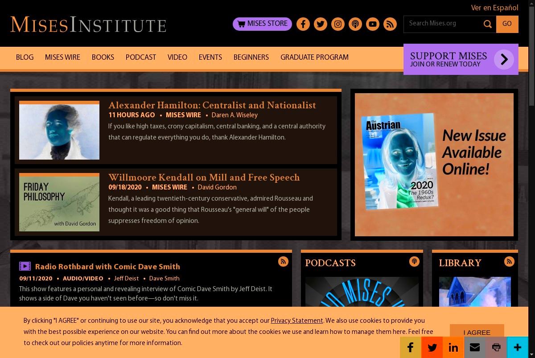Viewport: 535px width, 358px height.
Task: Click the I AGREE cookie button
Action: tap(477, 331)
